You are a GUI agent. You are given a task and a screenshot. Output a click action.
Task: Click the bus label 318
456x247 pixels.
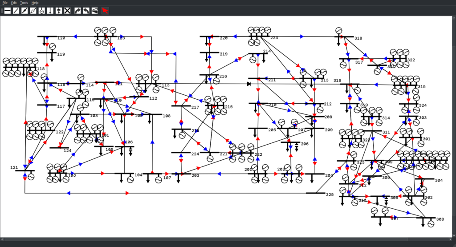point(358,38)
